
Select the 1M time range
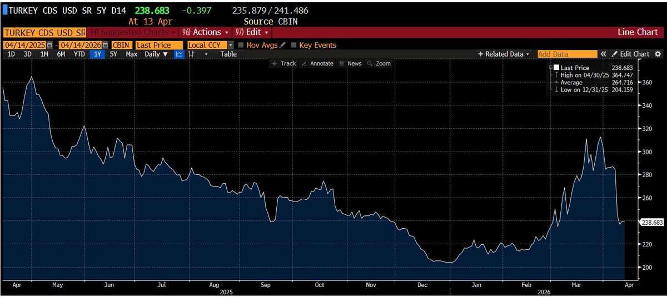(x=44, y=54)
